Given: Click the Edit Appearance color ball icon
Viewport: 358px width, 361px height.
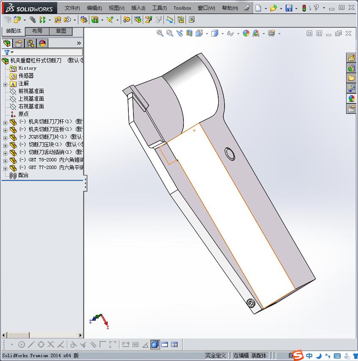Looking at the screenshot, I should (x=246, y=34).
